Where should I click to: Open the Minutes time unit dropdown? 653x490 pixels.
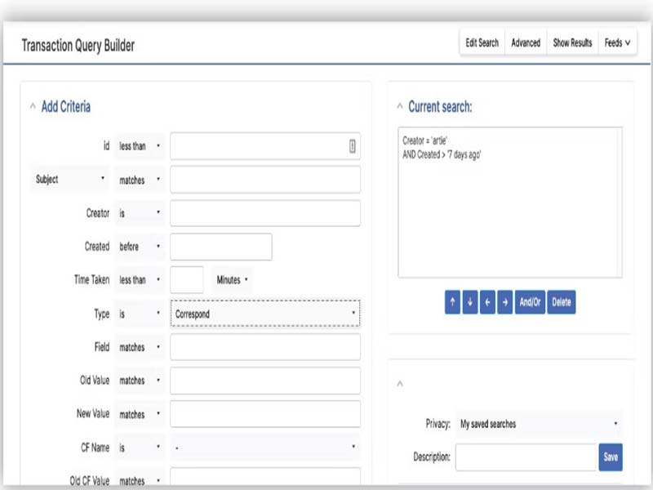tap(231, 279)
